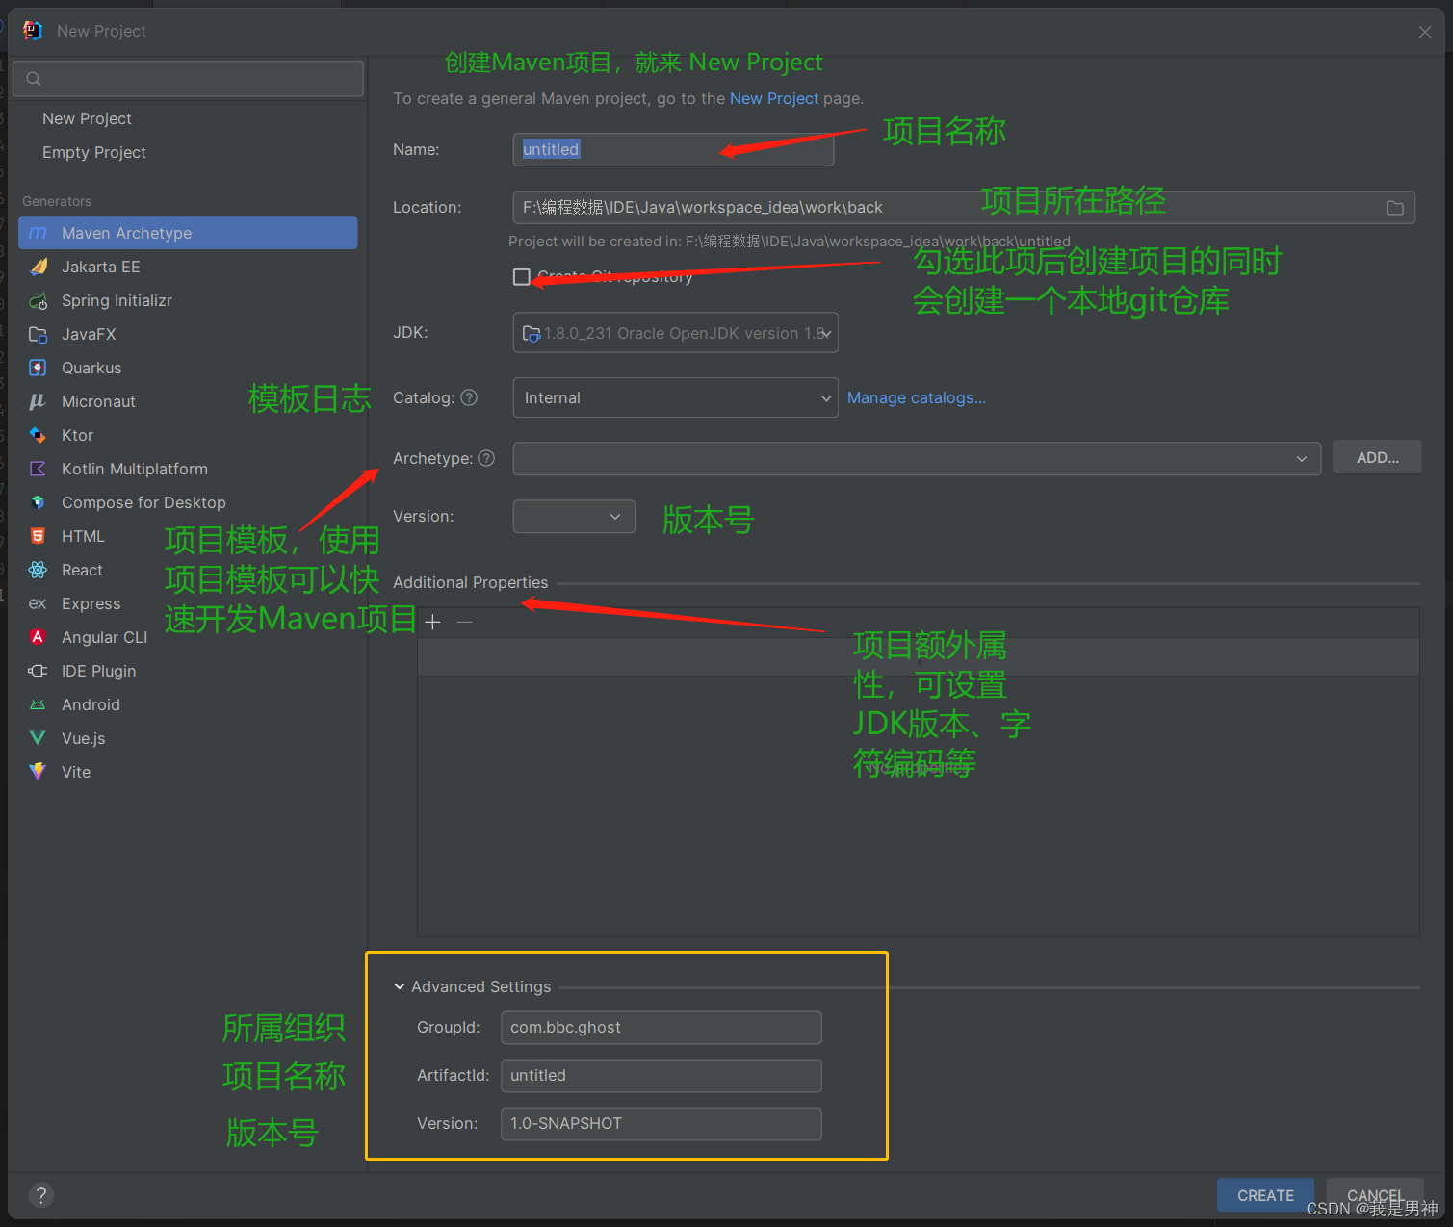Open help via bottom-left question mark
The width and height of the screenshot is (1453, 1227).
coord(40,1195)
